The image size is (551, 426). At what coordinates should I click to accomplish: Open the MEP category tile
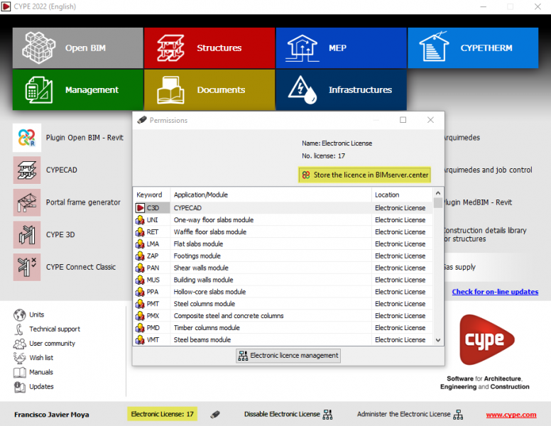coord(341,48)
